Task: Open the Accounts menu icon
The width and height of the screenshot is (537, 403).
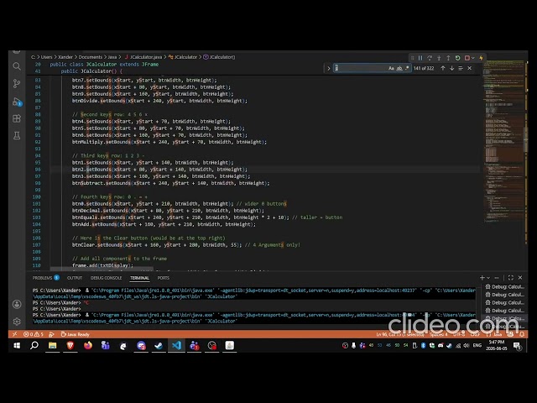Action: pos(17,304)
